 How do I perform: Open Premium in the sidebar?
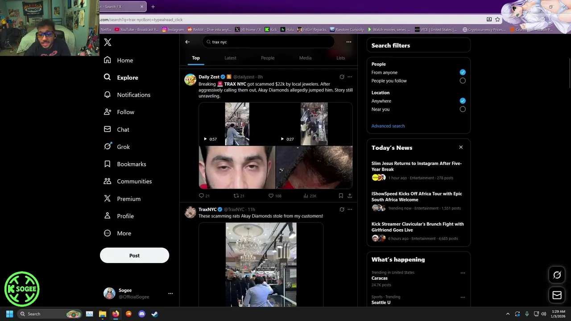point(122,199)
